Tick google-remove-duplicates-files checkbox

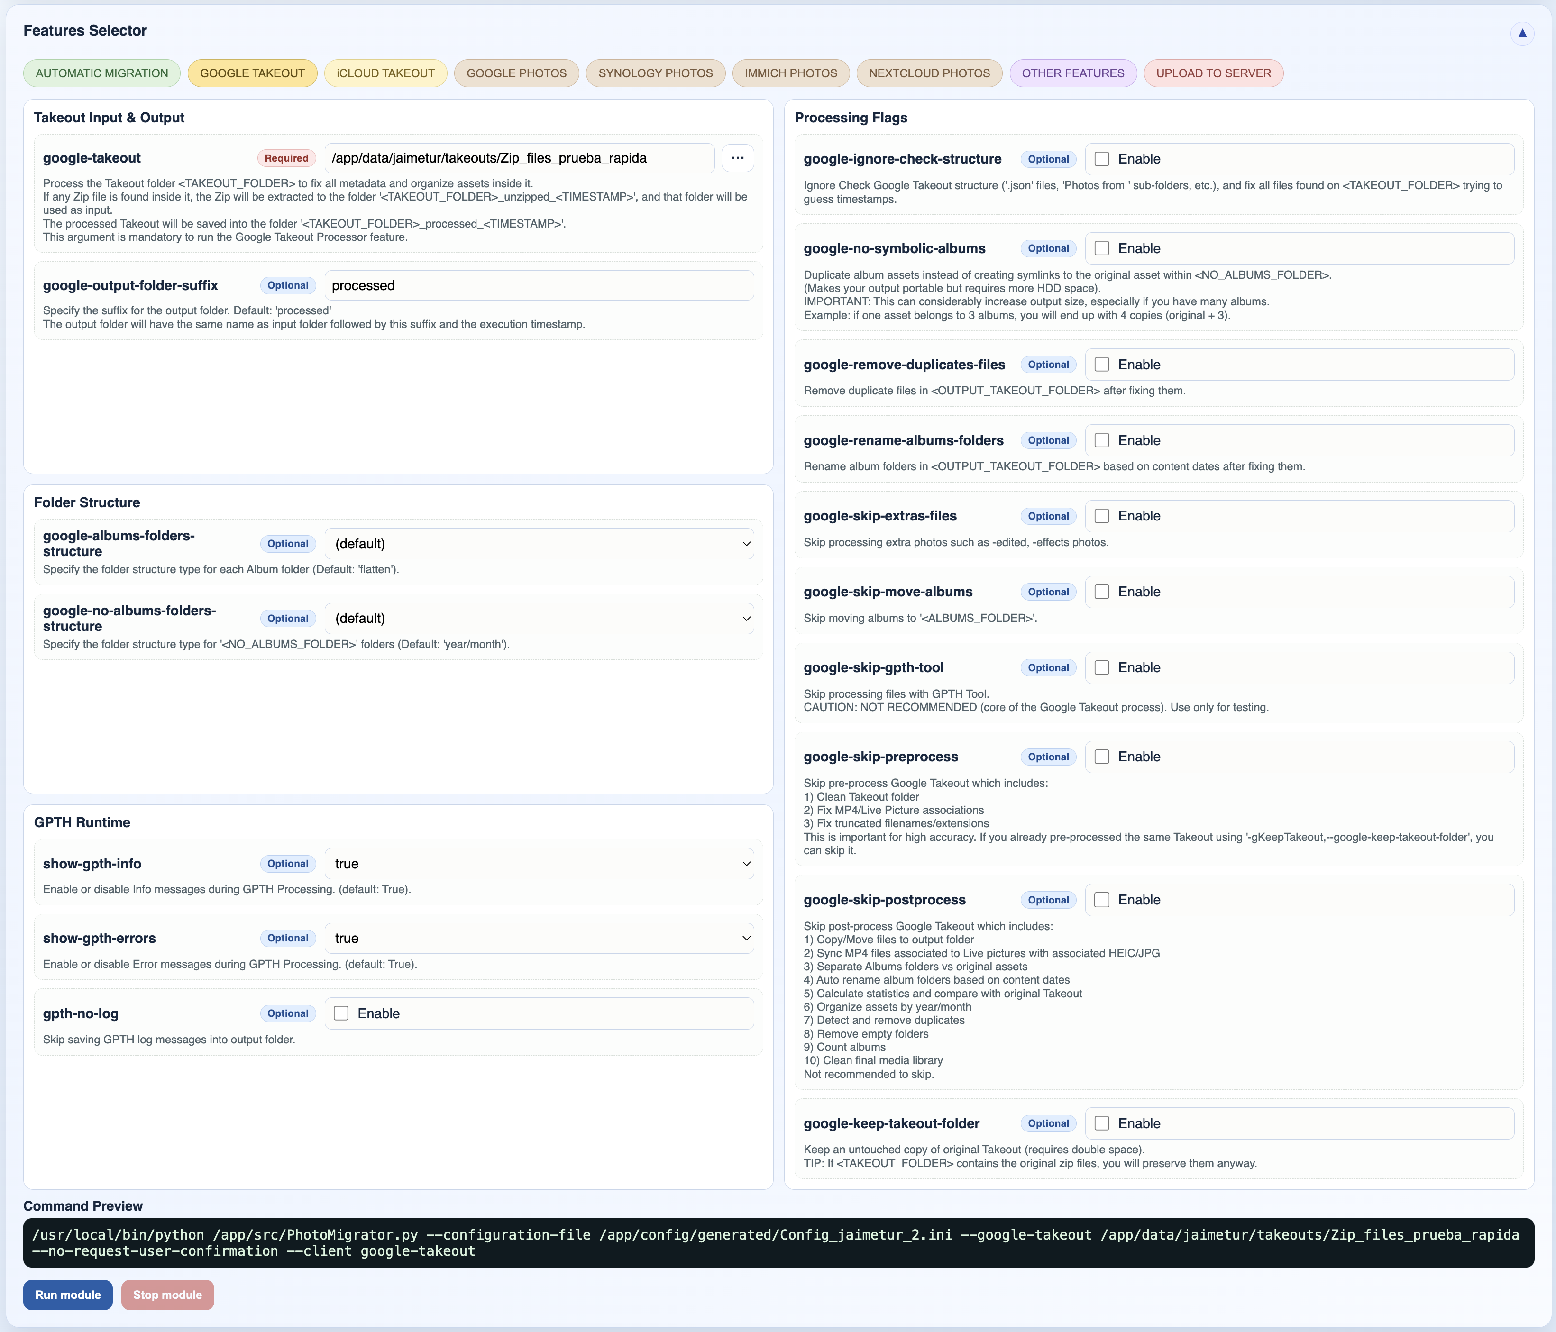pyautogui.click(x=1102, y=364)
